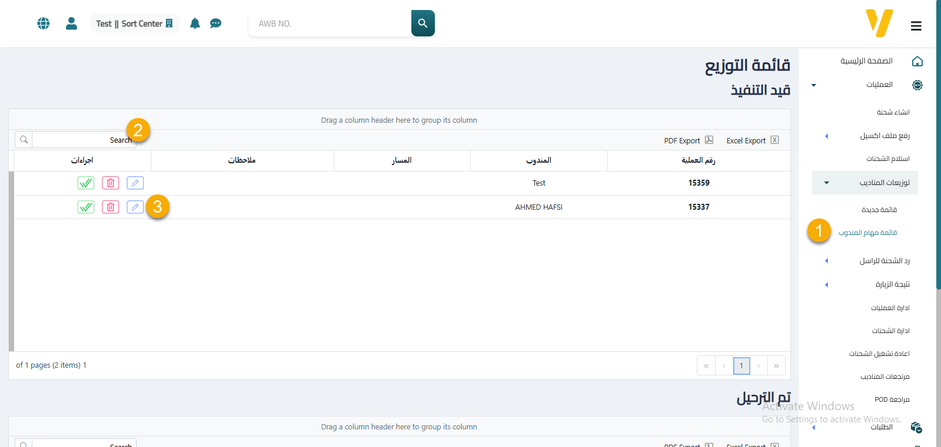This screenshot has width=941, height=447.
Task: Select the Test Sort Center branch selector
Action: 134,23
